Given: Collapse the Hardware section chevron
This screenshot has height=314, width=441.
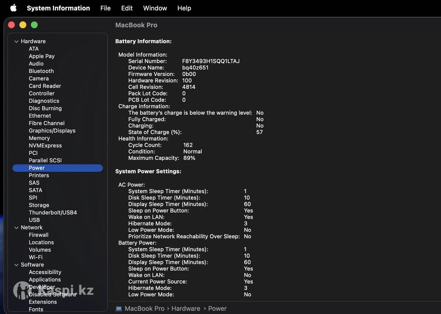Looking at the screenshot, I should click(16, 41).
